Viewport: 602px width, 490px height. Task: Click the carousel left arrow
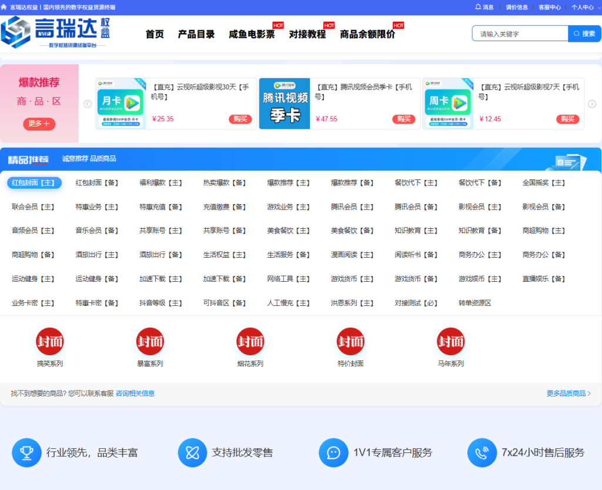87,104
